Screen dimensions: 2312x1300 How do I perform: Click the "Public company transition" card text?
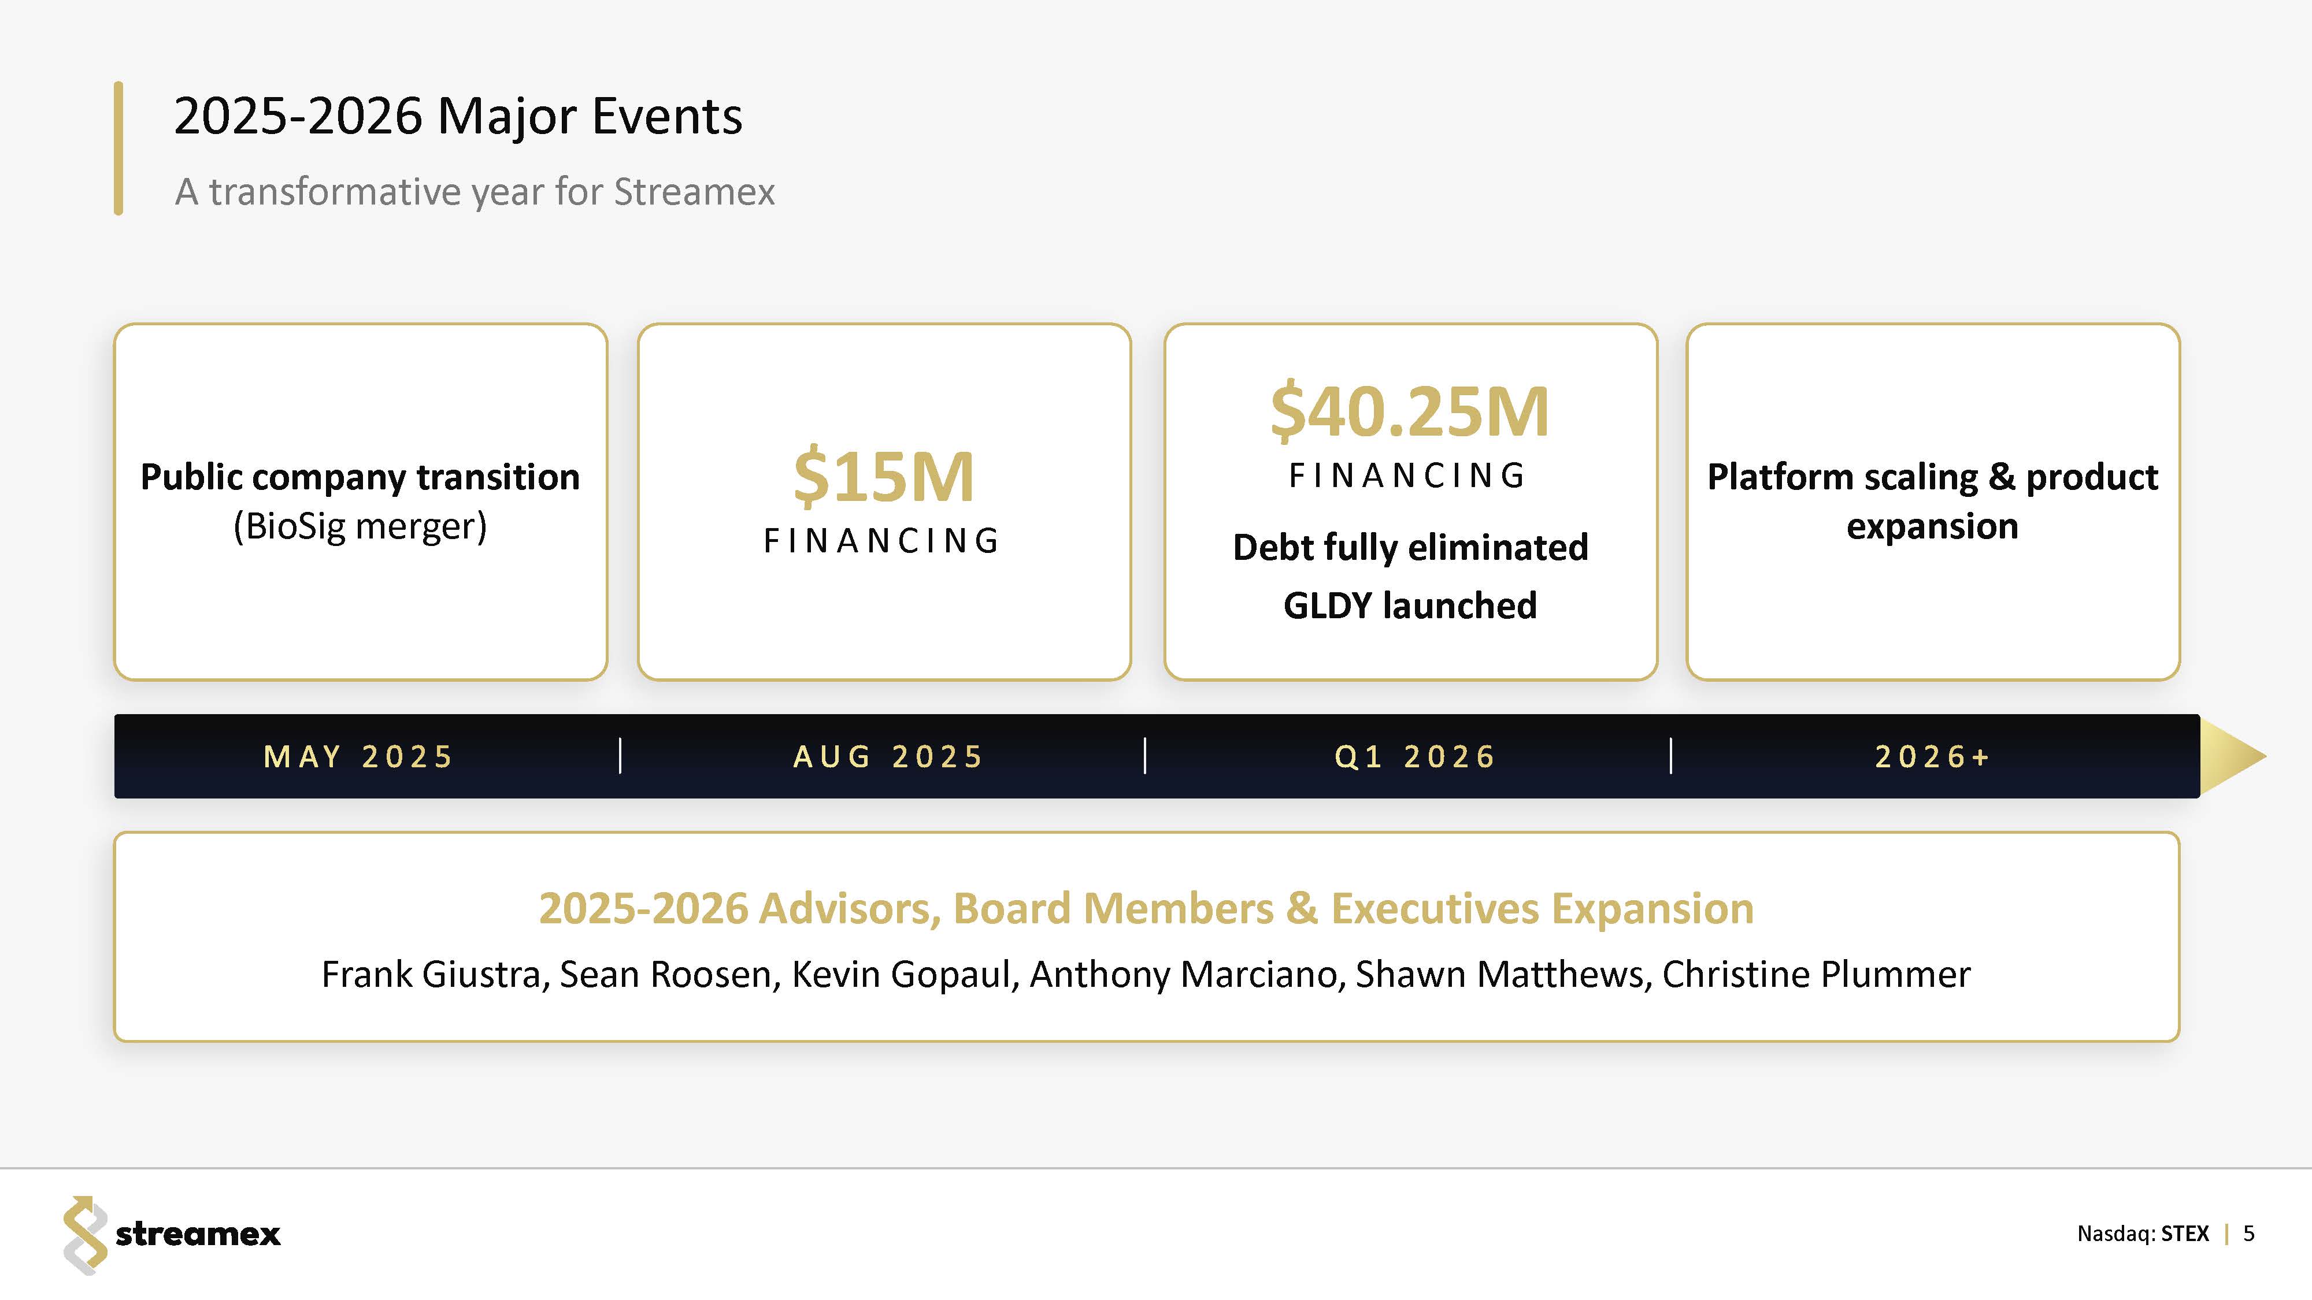pos(360,477)
